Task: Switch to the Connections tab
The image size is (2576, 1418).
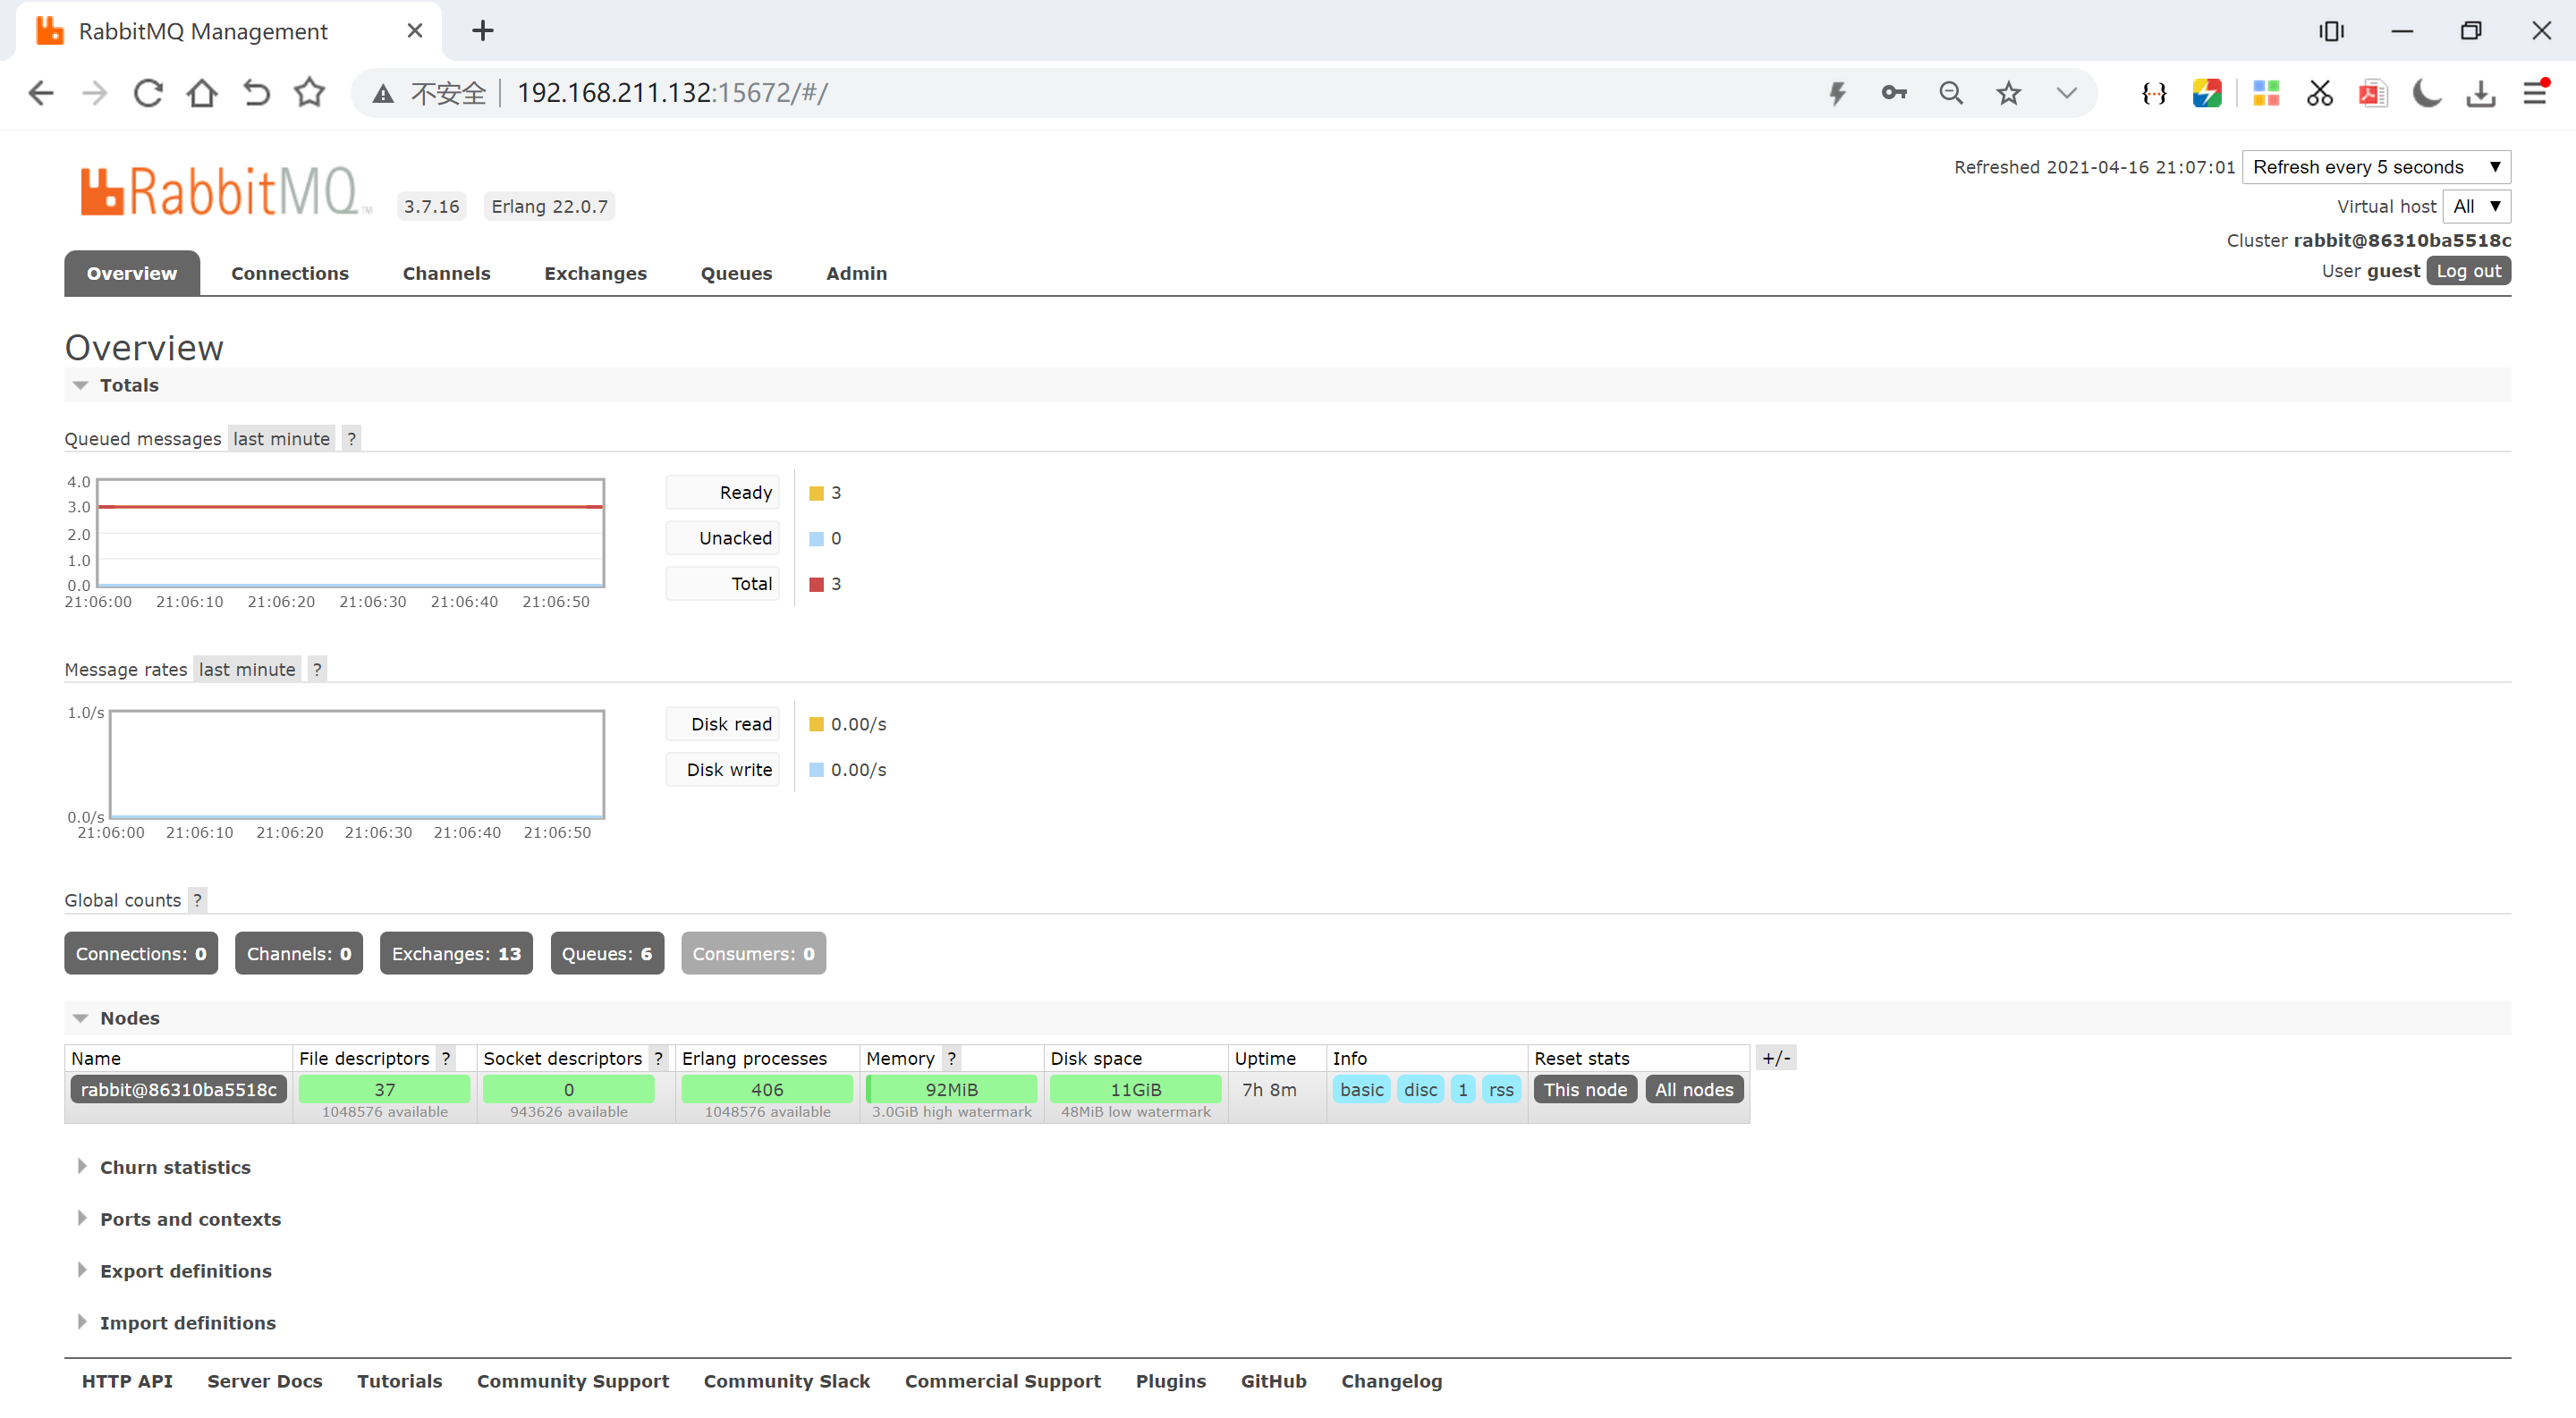Action: (290, 273)
